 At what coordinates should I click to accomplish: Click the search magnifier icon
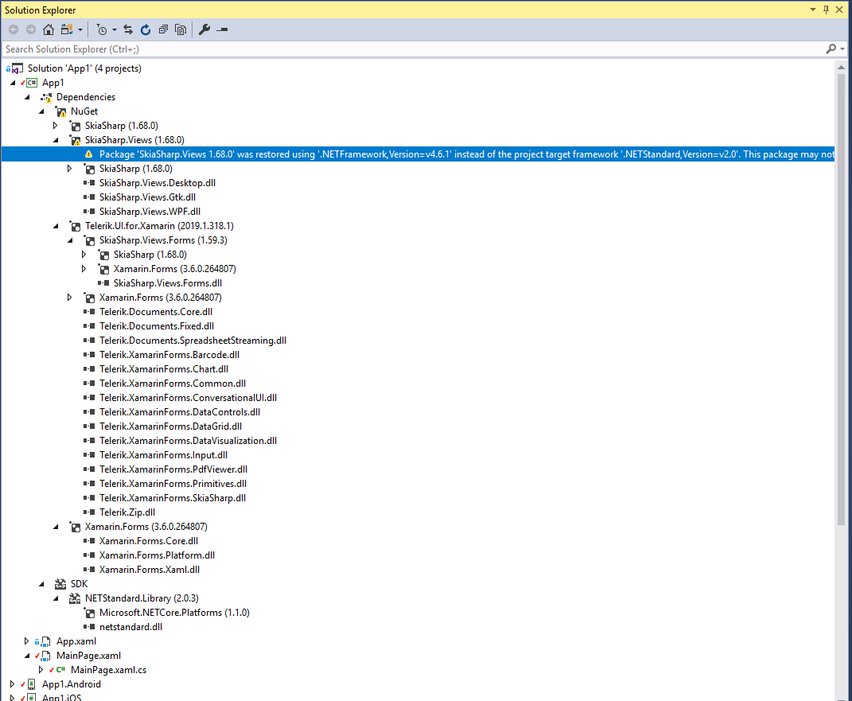(x=831, y=49)
